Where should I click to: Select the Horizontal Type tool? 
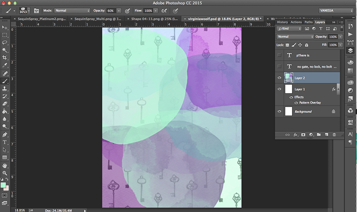pos(4,142)
